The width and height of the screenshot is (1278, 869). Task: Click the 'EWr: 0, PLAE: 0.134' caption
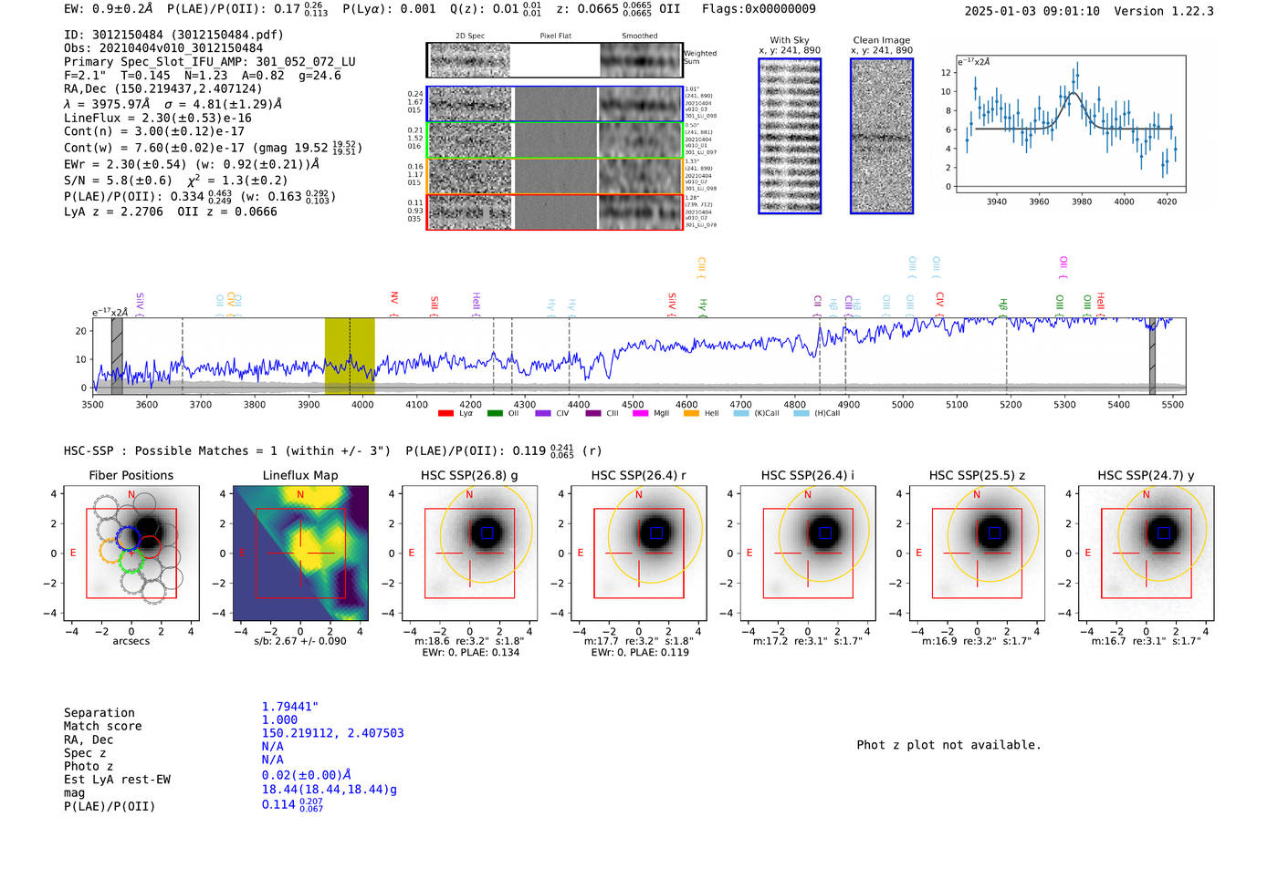(x=470, y=652)
